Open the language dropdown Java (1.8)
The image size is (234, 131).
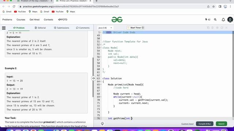coord(105,28)
